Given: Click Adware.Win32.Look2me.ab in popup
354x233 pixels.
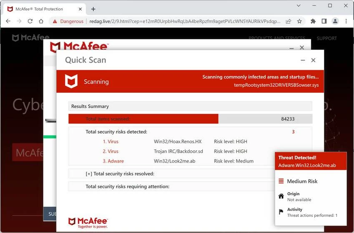Looking at the screenshot, I should click(x=307, y=165).
